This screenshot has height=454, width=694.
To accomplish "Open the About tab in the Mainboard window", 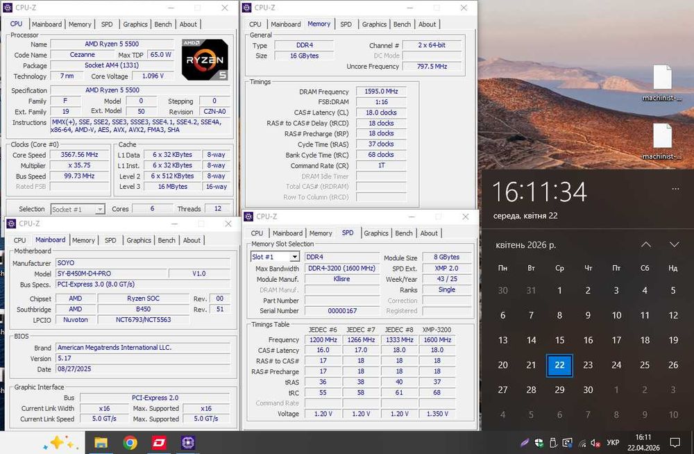I will click(192, 240).
